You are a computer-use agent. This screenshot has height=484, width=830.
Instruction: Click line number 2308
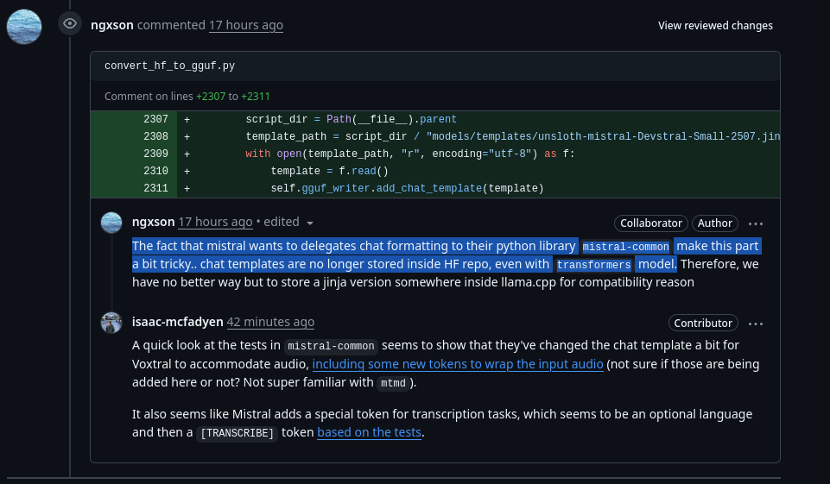pyautogui.click(x=155, y=136)
